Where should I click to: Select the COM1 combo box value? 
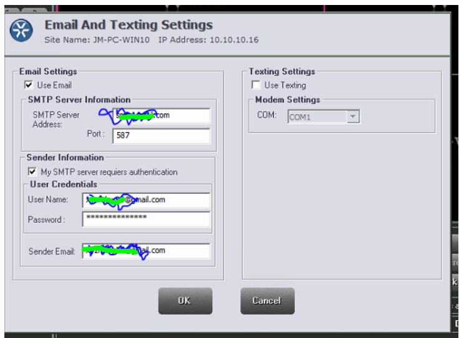[317, 117]
